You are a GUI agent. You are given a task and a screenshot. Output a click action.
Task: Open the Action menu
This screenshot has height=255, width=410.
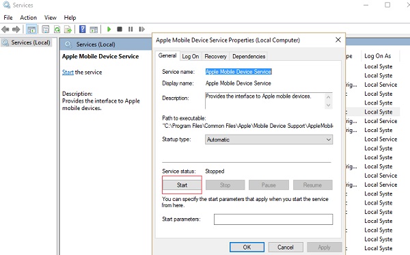pos(28,18)
